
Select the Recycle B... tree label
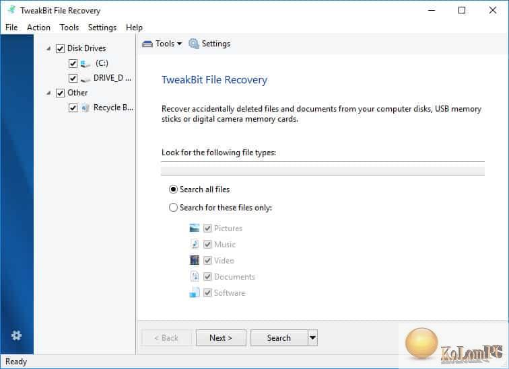pyautogui.click(x=113, y=108)
